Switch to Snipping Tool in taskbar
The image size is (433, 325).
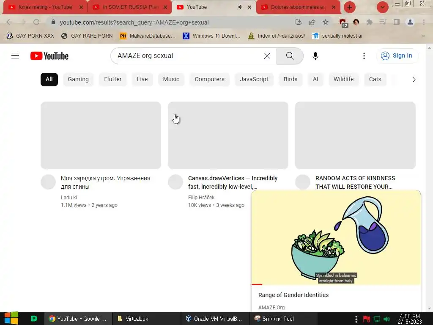(x=283, y=319)
